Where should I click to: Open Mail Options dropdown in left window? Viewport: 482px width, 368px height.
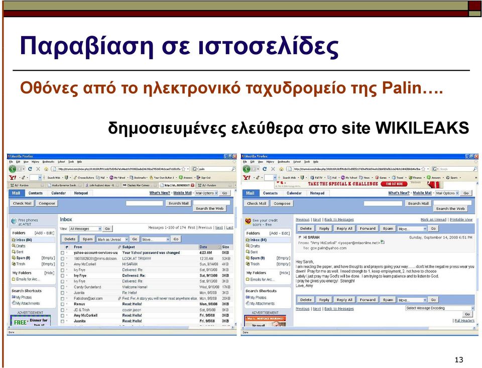(x=206, y=193)
